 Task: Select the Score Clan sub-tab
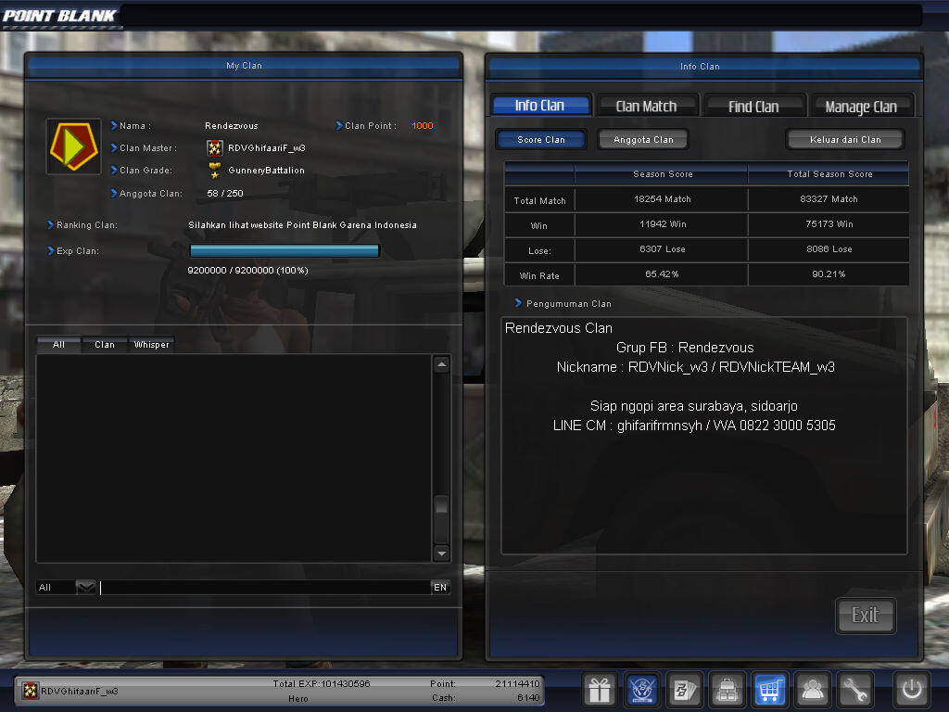point(541,140)
